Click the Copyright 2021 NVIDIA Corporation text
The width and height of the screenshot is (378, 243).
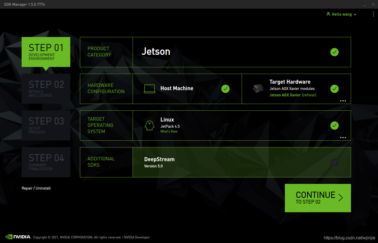77,237
